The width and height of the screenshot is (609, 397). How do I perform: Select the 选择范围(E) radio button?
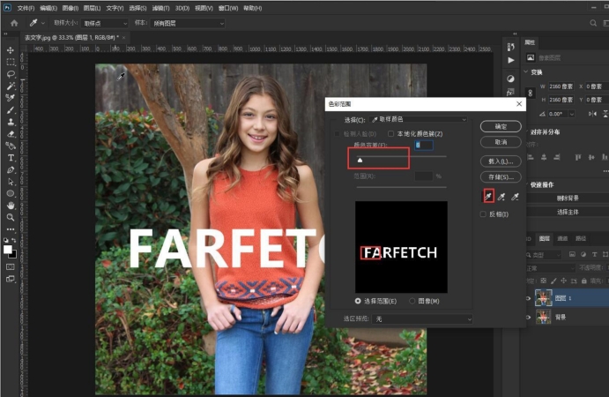358,301
